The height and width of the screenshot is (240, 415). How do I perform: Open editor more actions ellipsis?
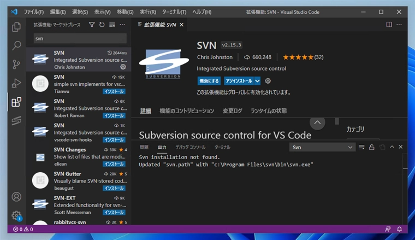(399, 25)
